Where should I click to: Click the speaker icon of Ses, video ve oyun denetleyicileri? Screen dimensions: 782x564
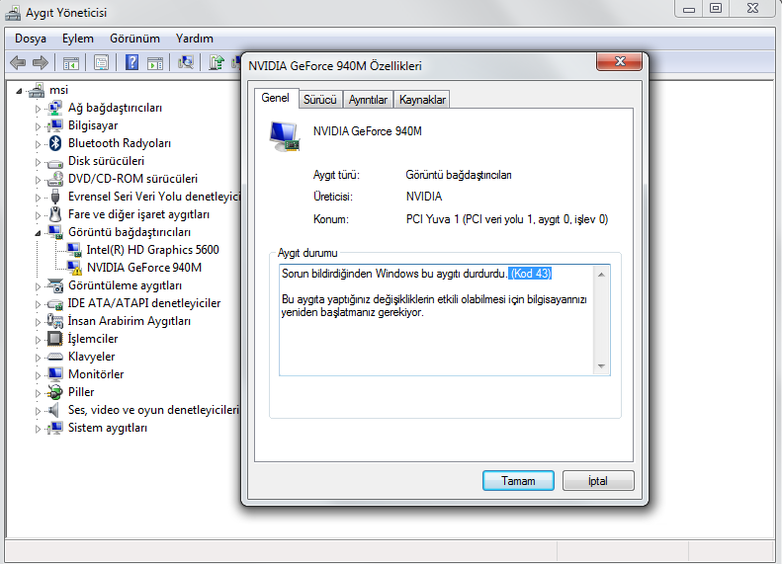point(53,410)
